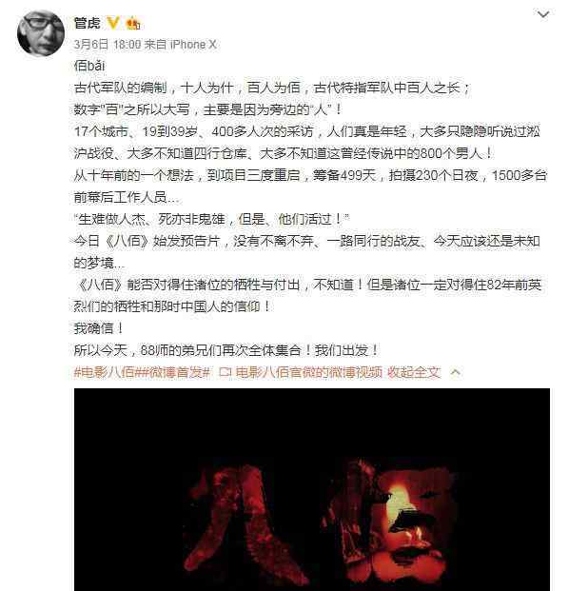Click the 佰bǎi heading line

click(x=89, y=66)
